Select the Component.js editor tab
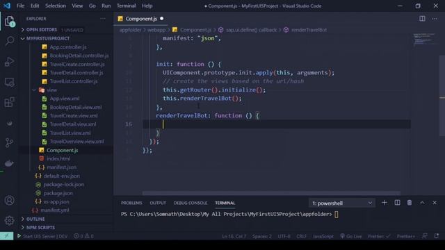Viewport: 445px width, 250px height. pyautogui.click(x=140, y=19)
